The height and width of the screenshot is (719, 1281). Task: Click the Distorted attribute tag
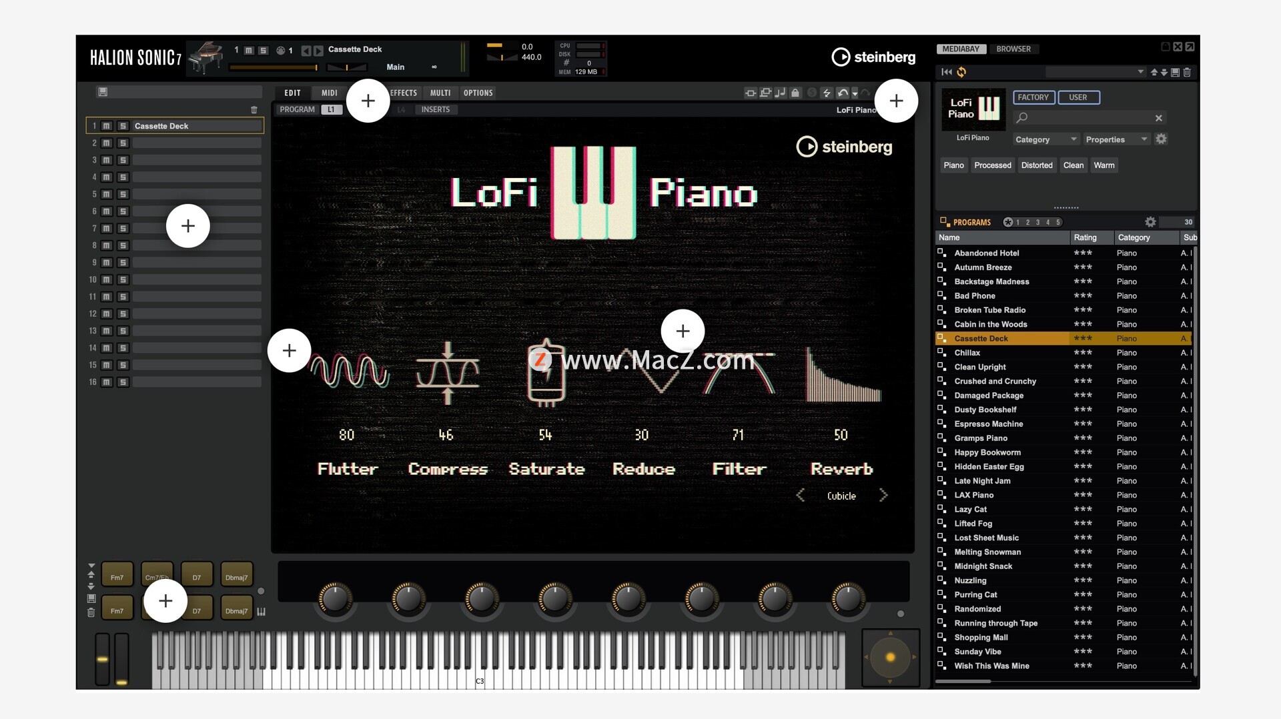click(1037, 165)
